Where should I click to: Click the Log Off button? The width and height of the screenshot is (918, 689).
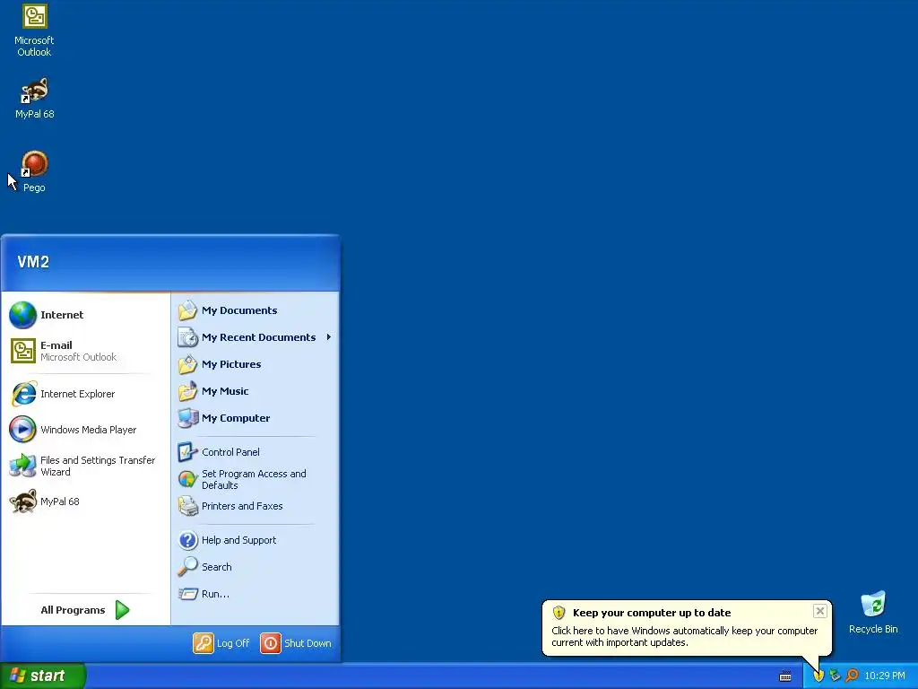point(221,643)
